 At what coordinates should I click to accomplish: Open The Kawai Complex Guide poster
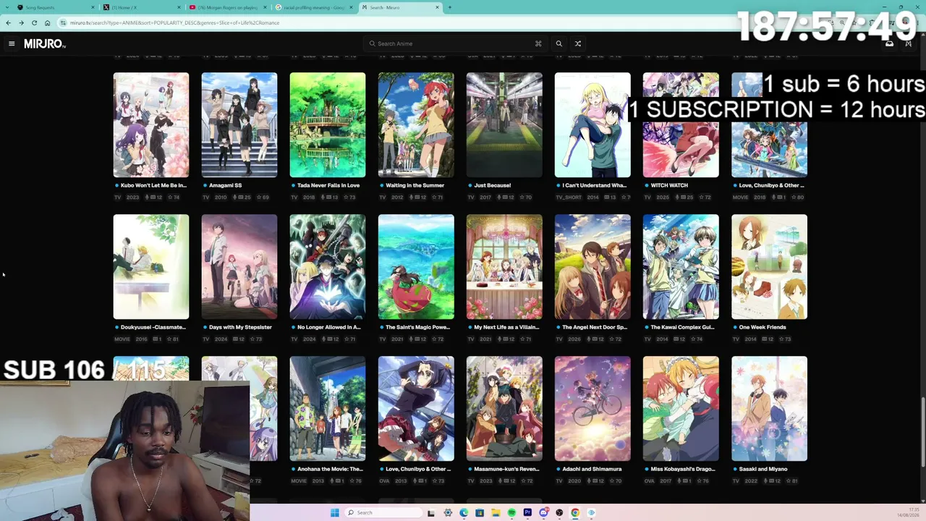[x=681, y=266]
